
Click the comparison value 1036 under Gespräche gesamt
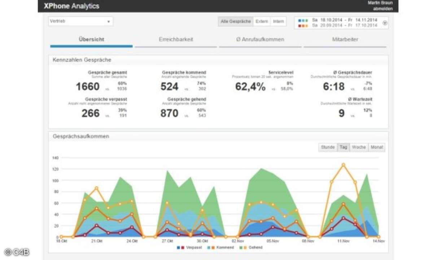123,88
